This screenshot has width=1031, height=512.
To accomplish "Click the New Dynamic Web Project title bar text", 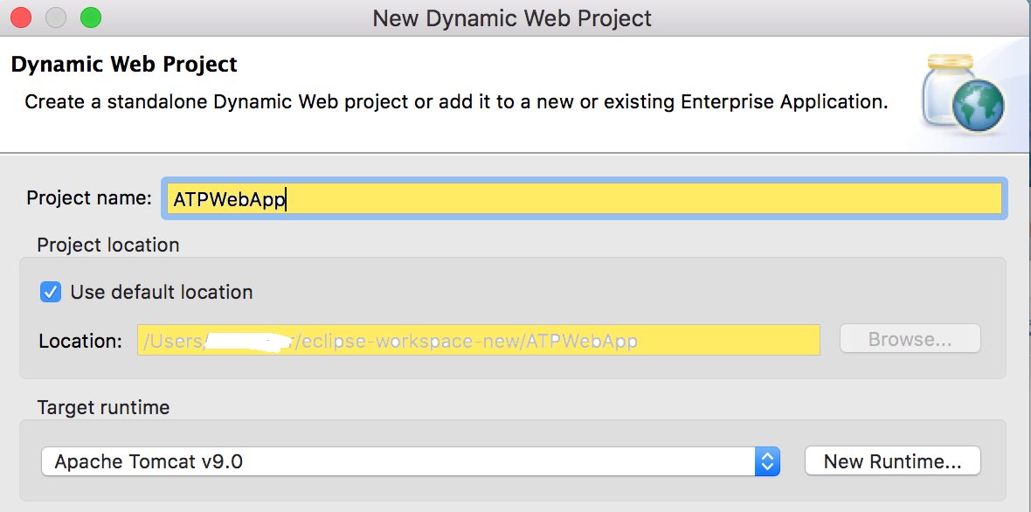I will [512, 17].
